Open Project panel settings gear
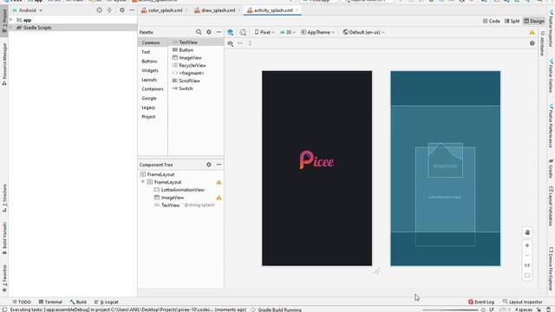This screenshot has width=555, height=312. coord(122,10)
